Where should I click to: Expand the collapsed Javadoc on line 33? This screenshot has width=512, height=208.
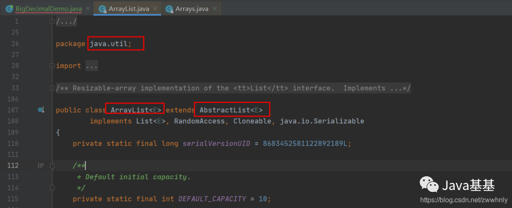click(52, 88)
